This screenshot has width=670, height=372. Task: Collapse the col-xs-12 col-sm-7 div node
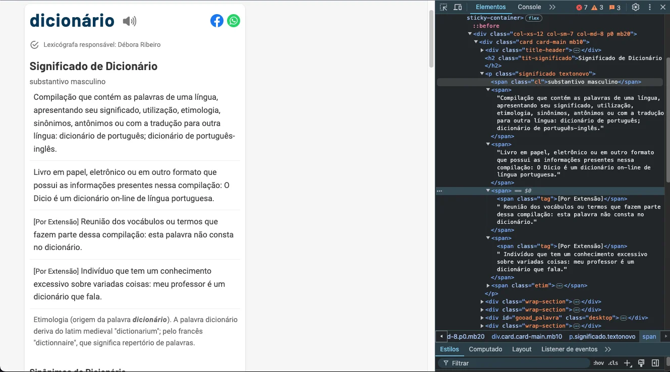tap(470, 34)
